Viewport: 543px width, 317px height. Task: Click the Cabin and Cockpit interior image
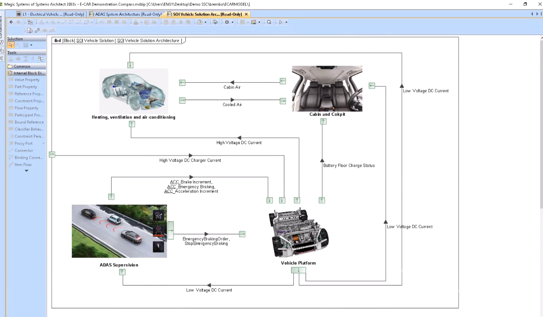coord(327,89)
